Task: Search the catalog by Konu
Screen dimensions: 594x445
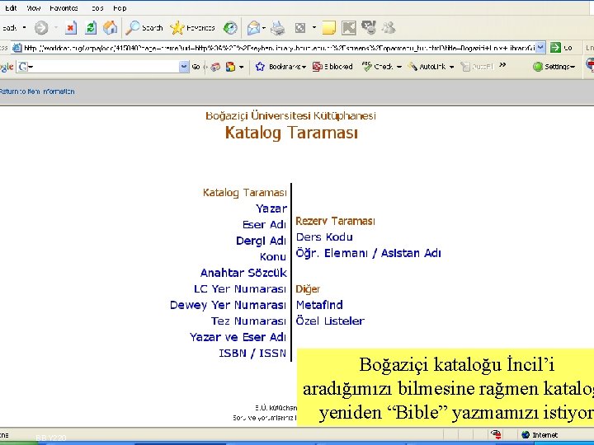Action: pyautogui.click(x=273, y=256)
